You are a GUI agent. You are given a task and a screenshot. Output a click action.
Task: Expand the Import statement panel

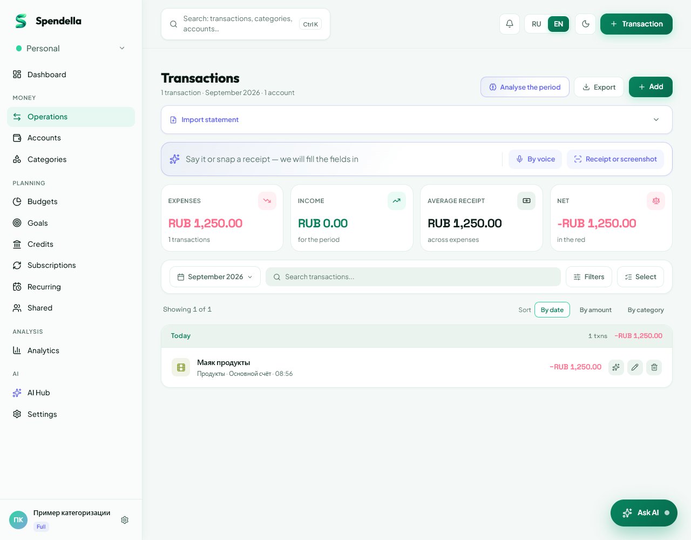pyautogui.click(x=416, y=120)
